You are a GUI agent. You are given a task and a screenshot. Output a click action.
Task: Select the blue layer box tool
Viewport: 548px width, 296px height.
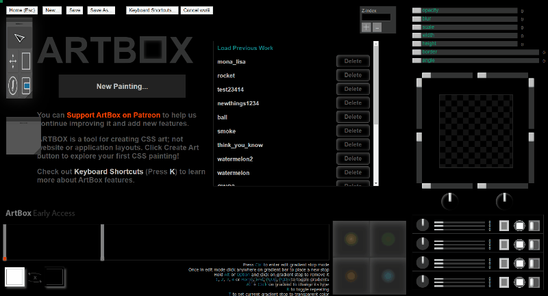26,85
